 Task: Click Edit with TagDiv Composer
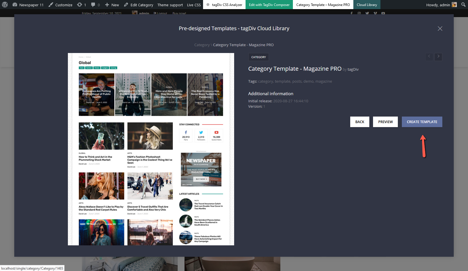click(x=269, y=5)
